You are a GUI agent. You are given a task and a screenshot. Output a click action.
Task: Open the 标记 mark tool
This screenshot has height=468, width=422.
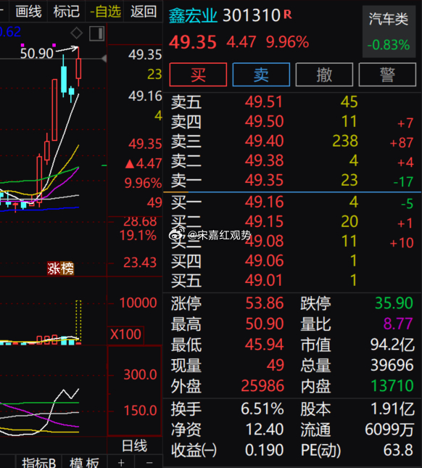coord(66,12)
